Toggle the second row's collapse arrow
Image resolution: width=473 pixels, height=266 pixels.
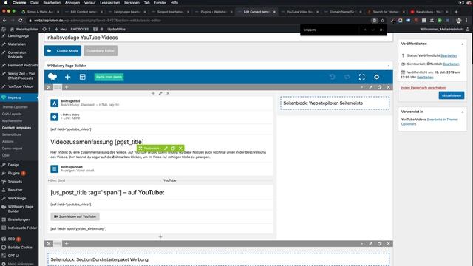point(361,243)
